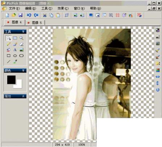Screen dimensions: 162x147
Task: Select the arrow pointer tool
Action: point(9,38)
